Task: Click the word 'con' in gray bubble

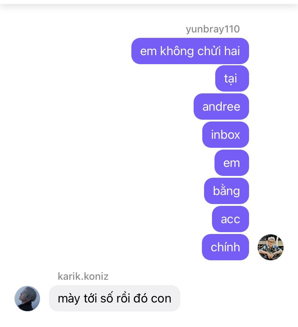Action: point(161,299)
